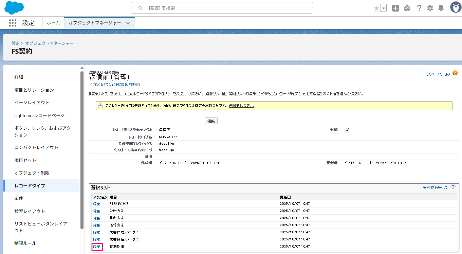
Task: Click the sidebar vertical scrollbar
Action: [82, 149]
